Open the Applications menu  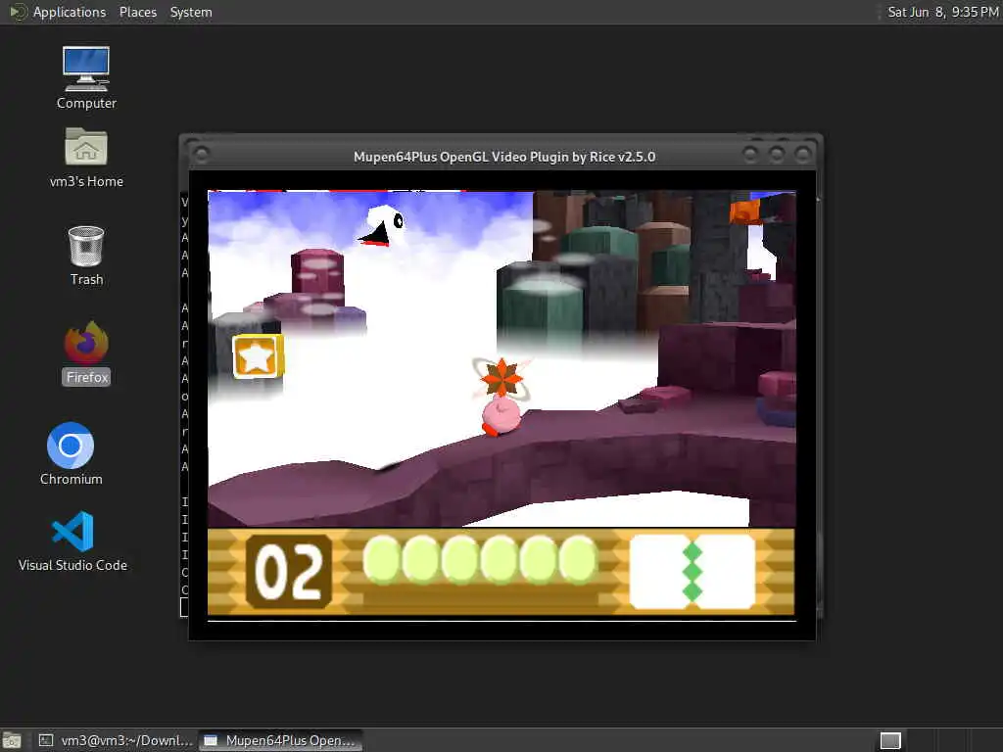pyautogui.click(x=70, y=12)
